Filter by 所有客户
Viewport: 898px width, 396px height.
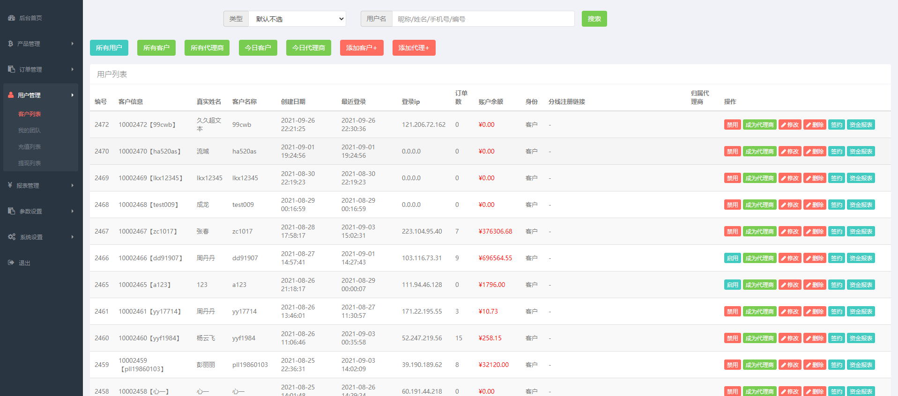click(156, 48)
